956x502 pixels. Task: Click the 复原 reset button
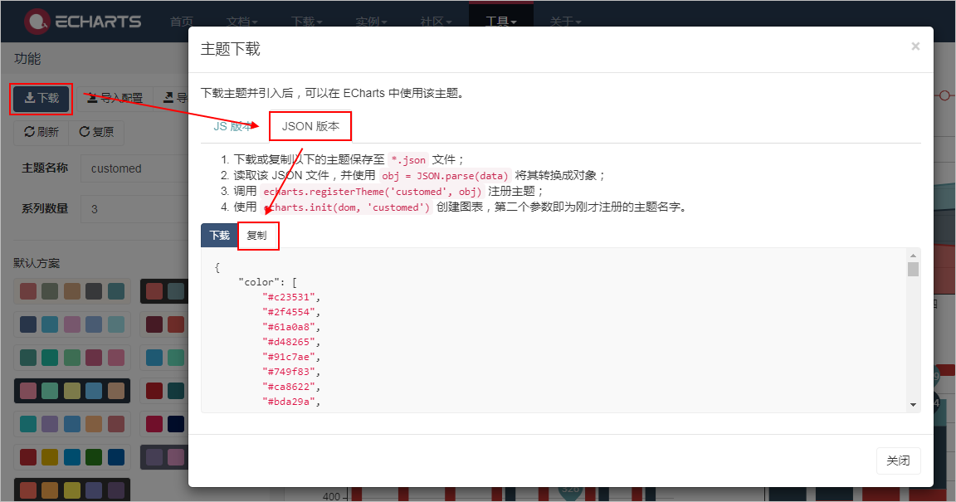(x=96, y=133)
